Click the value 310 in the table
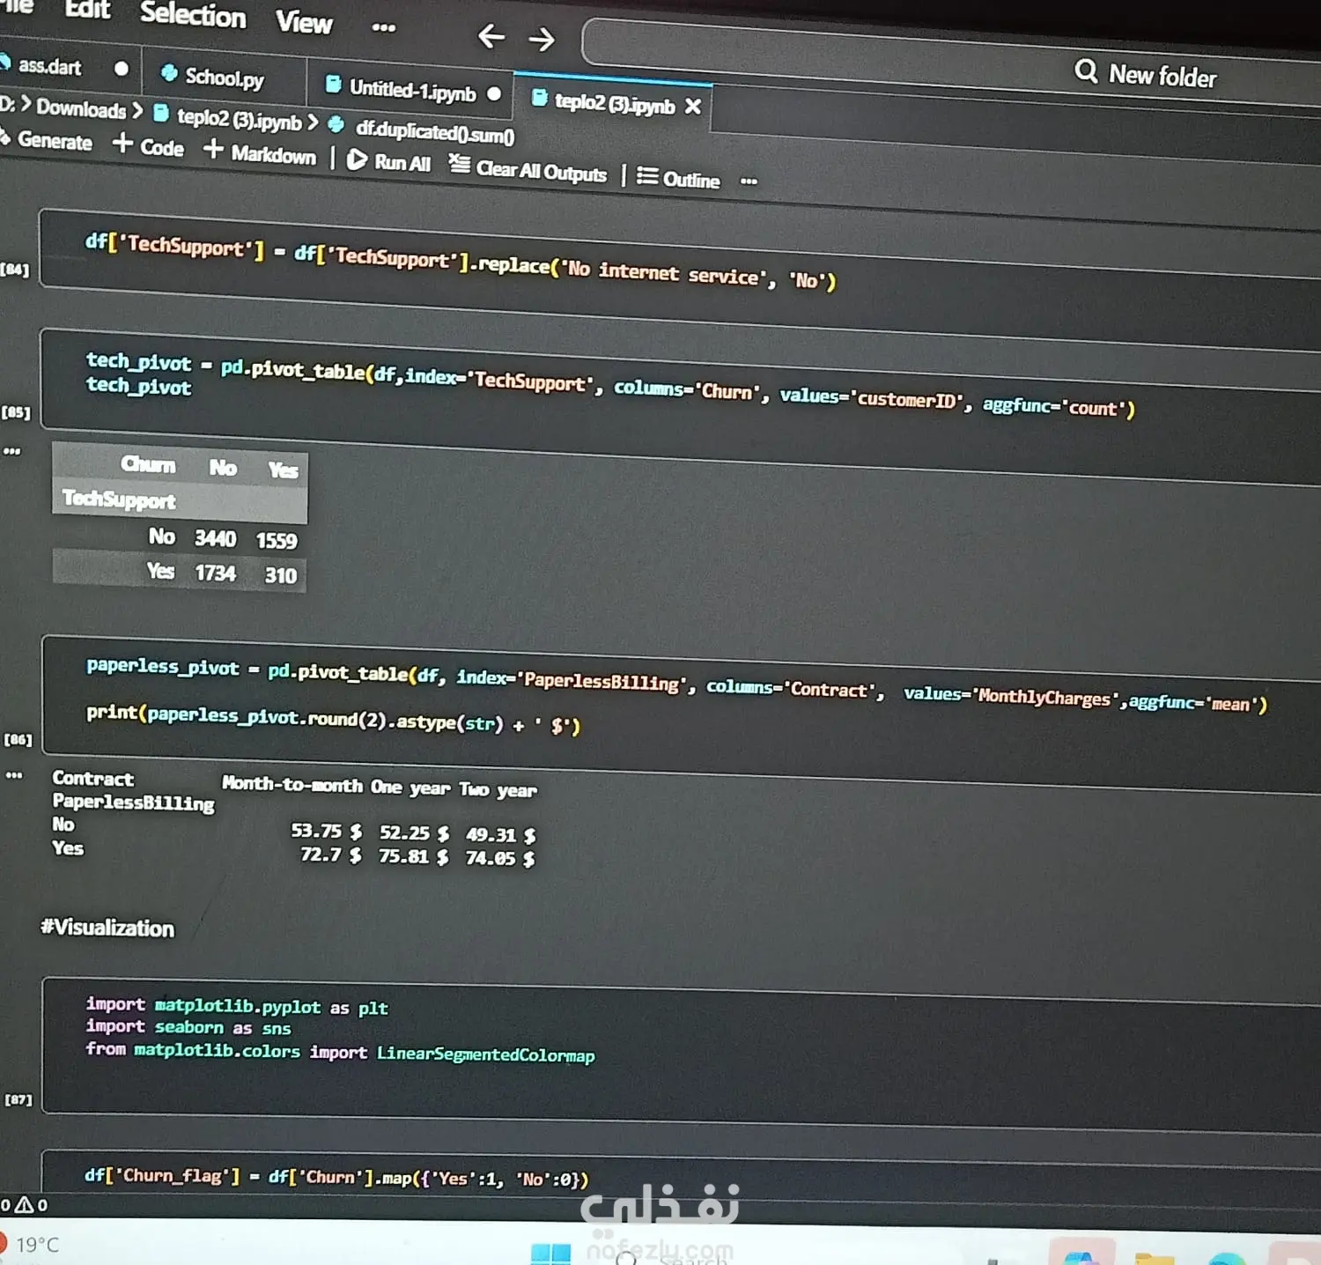Image resolution: width=1321 pixels, height=1265 pixels. click(x=281, y=575)
